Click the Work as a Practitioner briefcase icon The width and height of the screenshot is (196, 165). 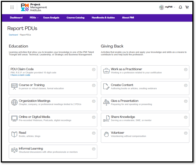pyautogui.click(x=106, y=71)
